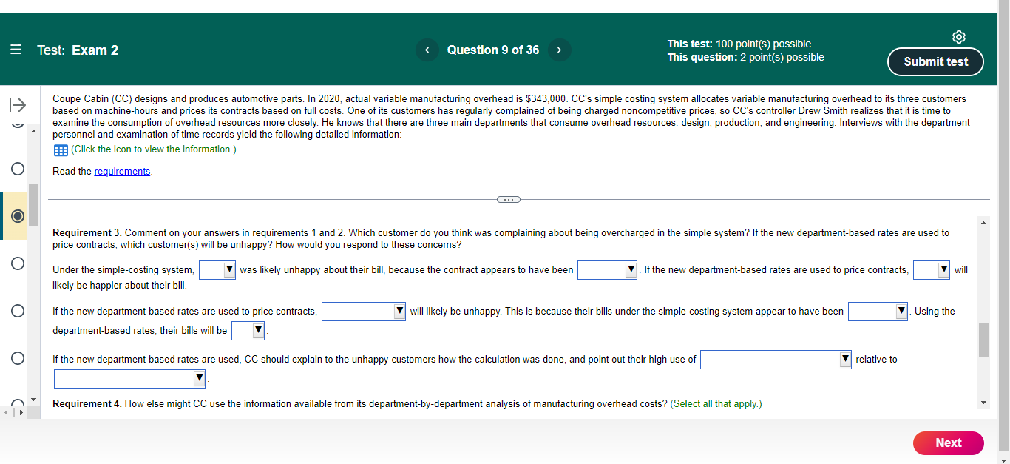Click the Next button
This screenshot has height=464, width=1010.
[949, 443]
